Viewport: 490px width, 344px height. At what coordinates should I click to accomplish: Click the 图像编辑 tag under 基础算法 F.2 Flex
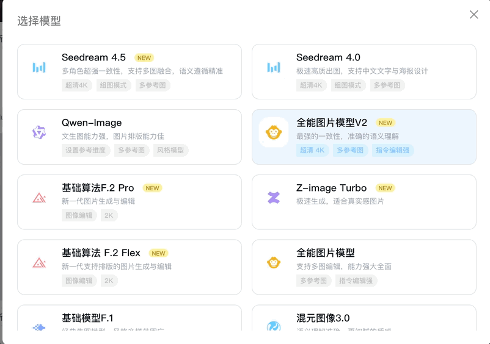pos(79,281)
